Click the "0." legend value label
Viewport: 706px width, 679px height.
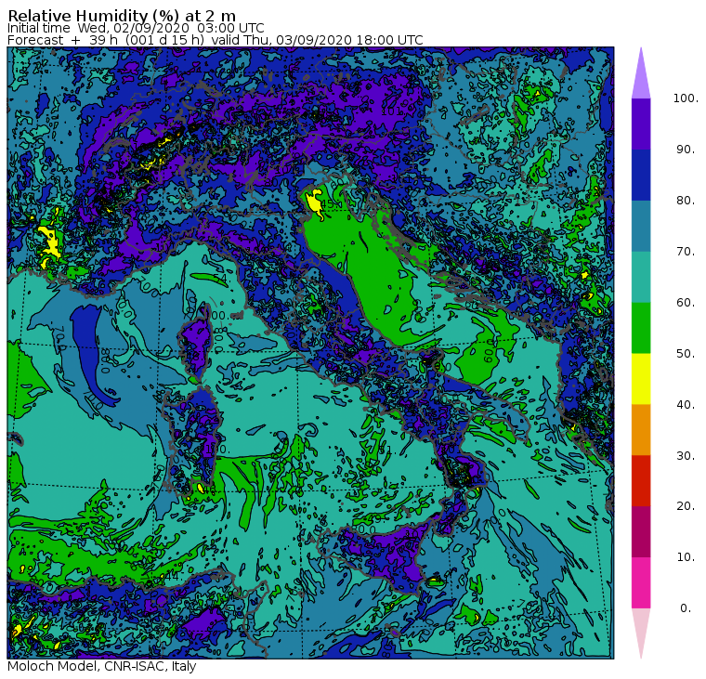coord(686,608)
